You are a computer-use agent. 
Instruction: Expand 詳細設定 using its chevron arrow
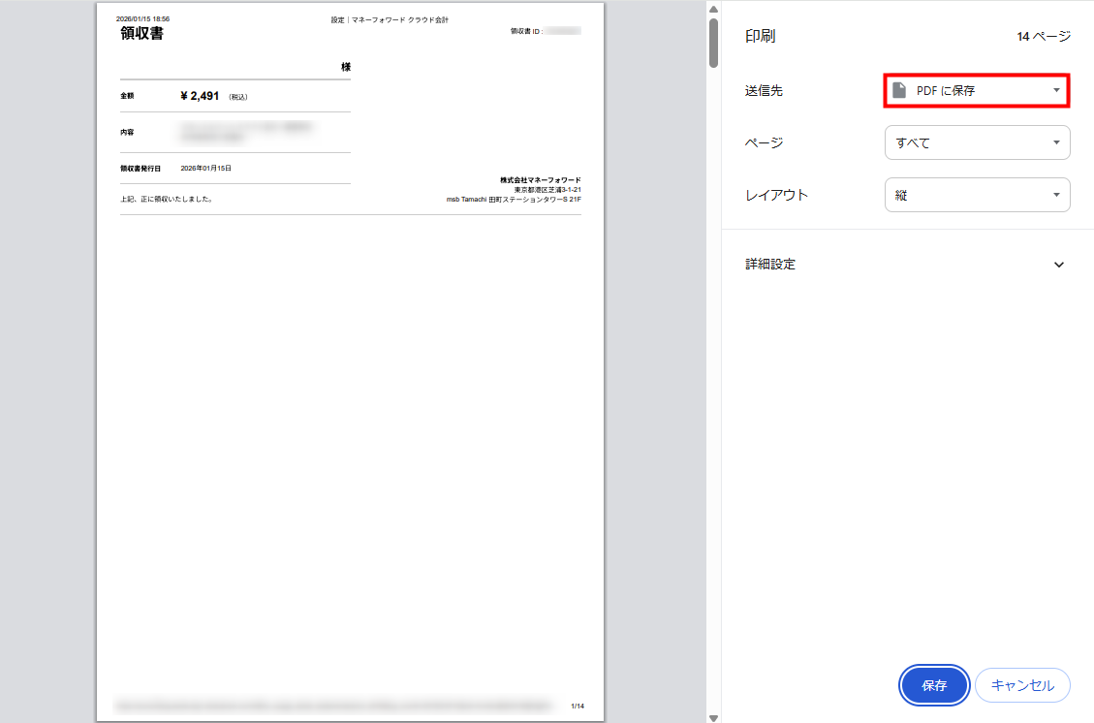(1058, 265)
